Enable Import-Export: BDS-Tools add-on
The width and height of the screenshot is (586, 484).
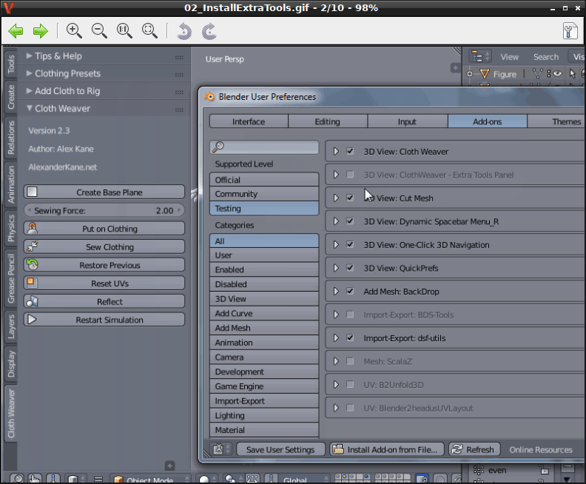350,315
